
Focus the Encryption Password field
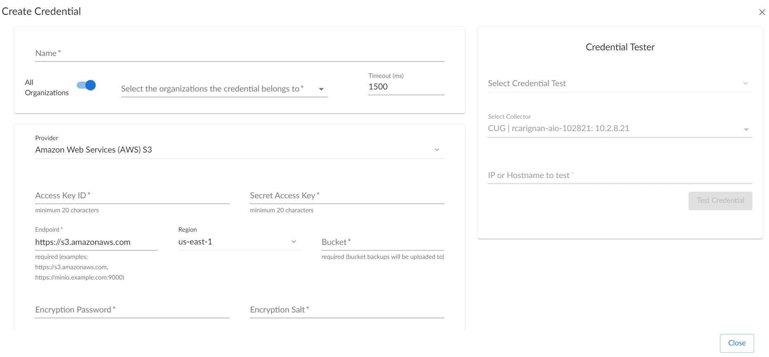[x=132, y=310]
